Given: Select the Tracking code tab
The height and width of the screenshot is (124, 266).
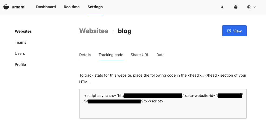Looking at the screenshot, I should [111, 55].
